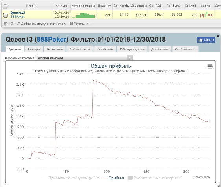
Task: Sort by the 'Ср. прибыль' column header
Action: (121, 6)
